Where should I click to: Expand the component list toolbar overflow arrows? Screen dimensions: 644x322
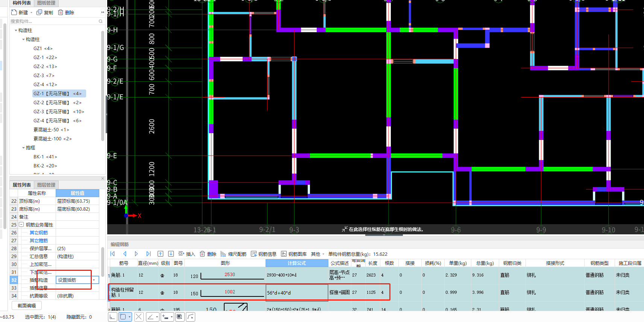(x=103, y=12)
